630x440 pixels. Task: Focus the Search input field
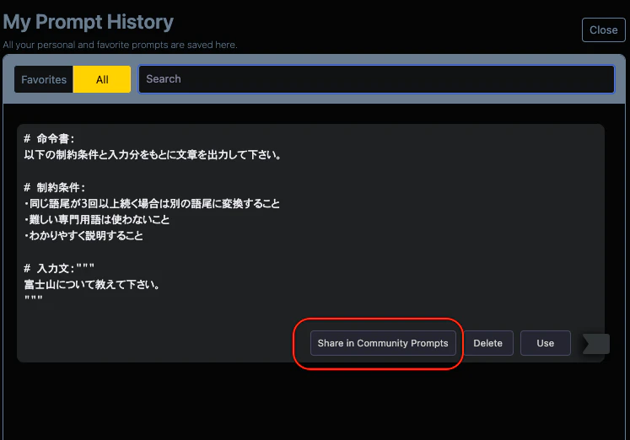pyautogui.click(x=376, y=79)
